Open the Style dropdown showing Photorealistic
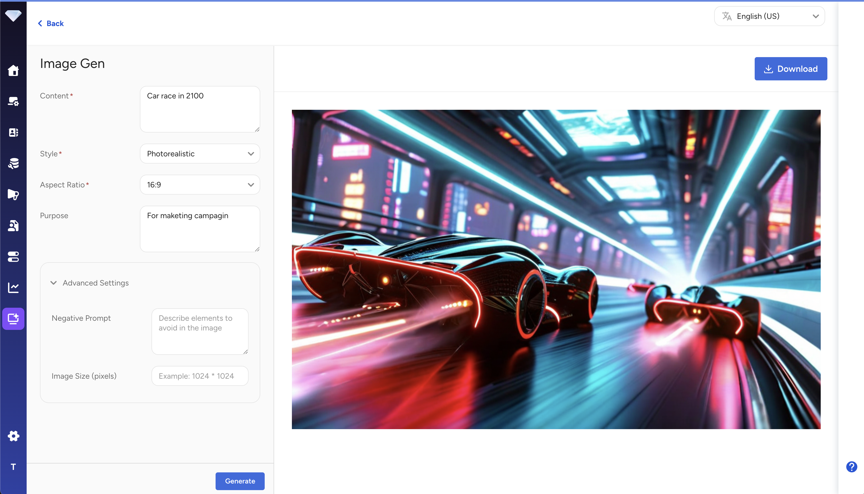 (199, 154)
